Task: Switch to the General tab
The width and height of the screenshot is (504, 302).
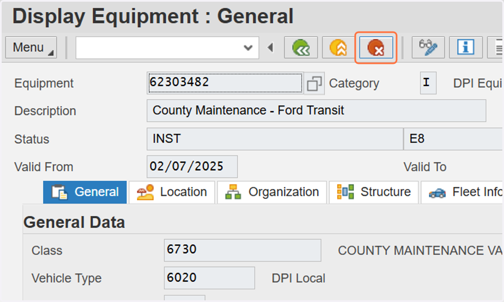Action: click(85, 192)
